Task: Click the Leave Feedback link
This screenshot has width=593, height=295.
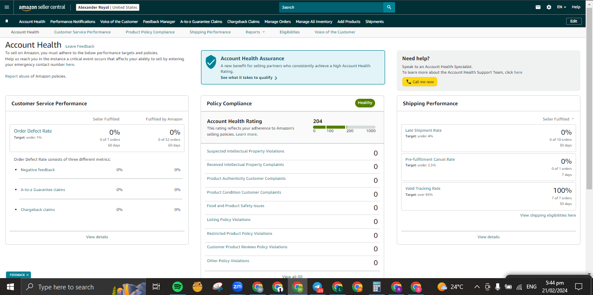Action: click(80, 46)
